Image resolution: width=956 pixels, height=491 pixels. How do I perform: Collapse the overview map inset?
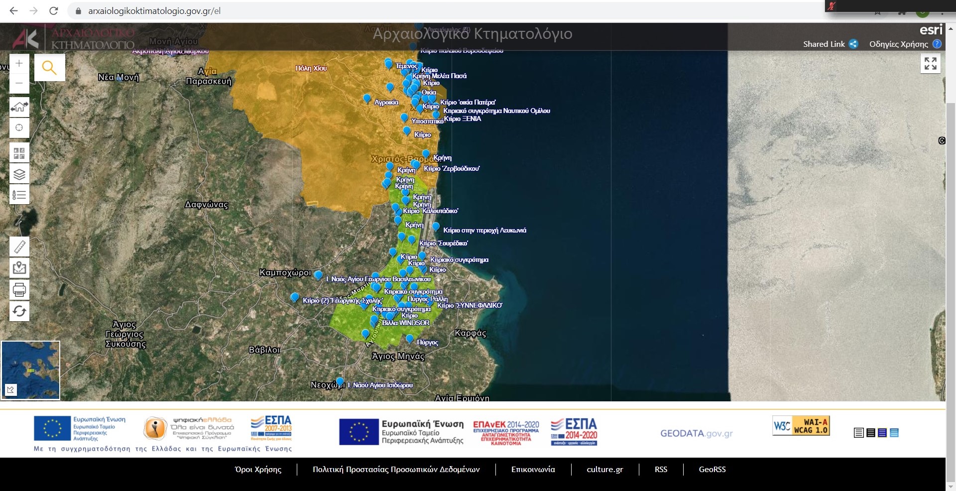click(x=10, y=390)
